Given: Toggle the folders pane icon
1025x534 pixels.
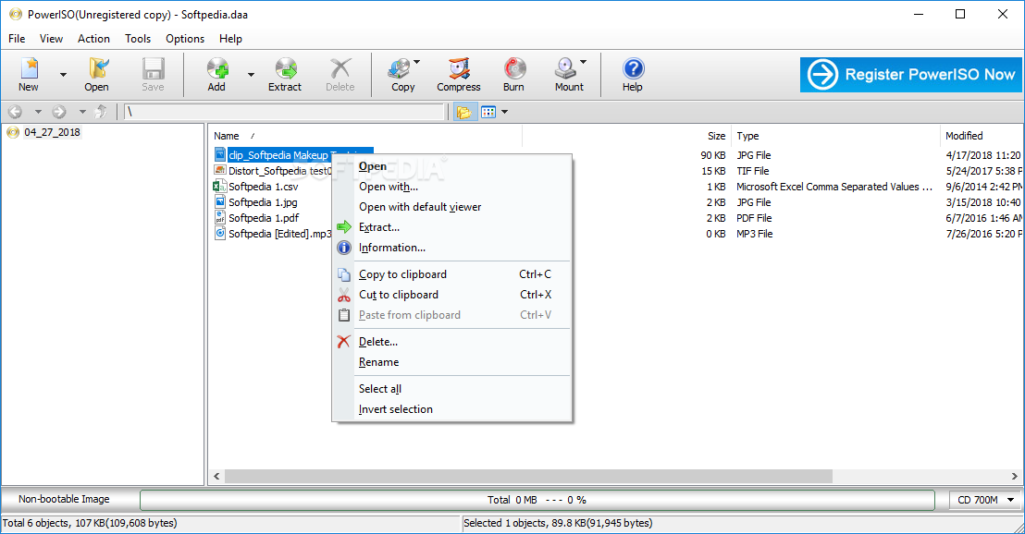Looking at the screenshot, I should coord(463,113).
